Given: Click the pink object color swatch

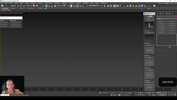Looking at the screenshot, I should click(176, 16).
